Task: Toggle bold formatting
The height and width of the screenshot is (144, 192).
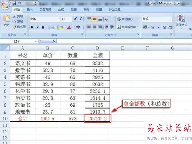Action: (x=32, y=27)
